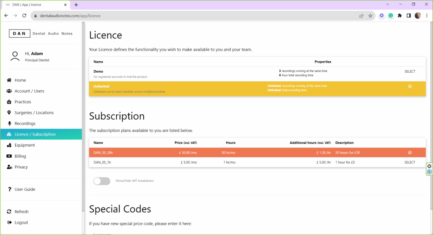
Task: Open User Guide from the sidebar
Action: click(25, 189)
